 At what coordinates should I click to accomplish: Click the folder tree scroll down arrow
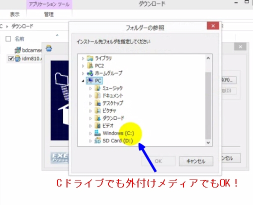pyautogui.click(x=208, y=142)
